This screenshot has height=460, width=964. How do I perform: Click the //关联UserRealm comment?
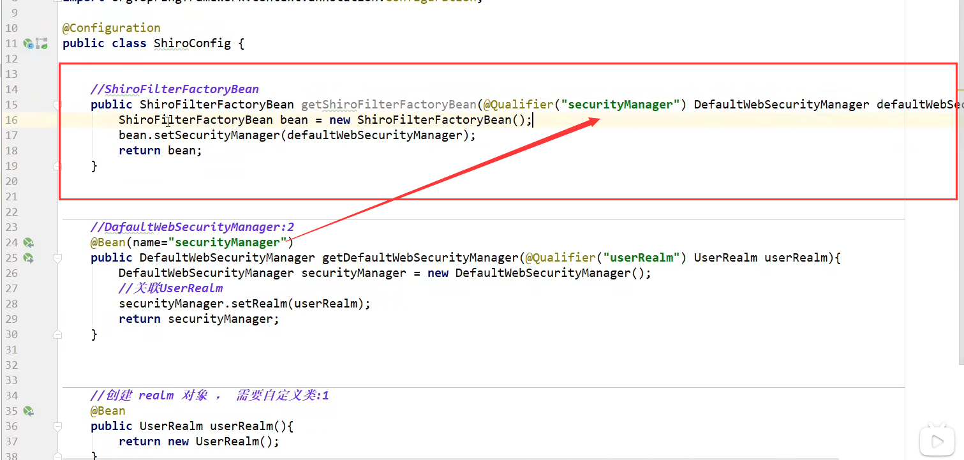(x=171, y=288)
